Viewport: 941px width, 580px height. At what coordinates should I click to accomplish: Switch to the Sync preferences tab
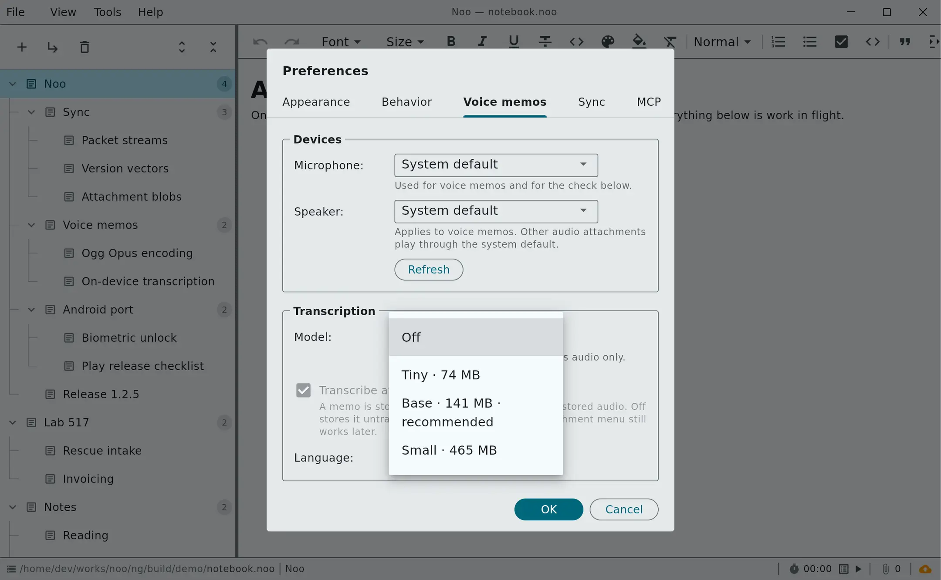591,102
